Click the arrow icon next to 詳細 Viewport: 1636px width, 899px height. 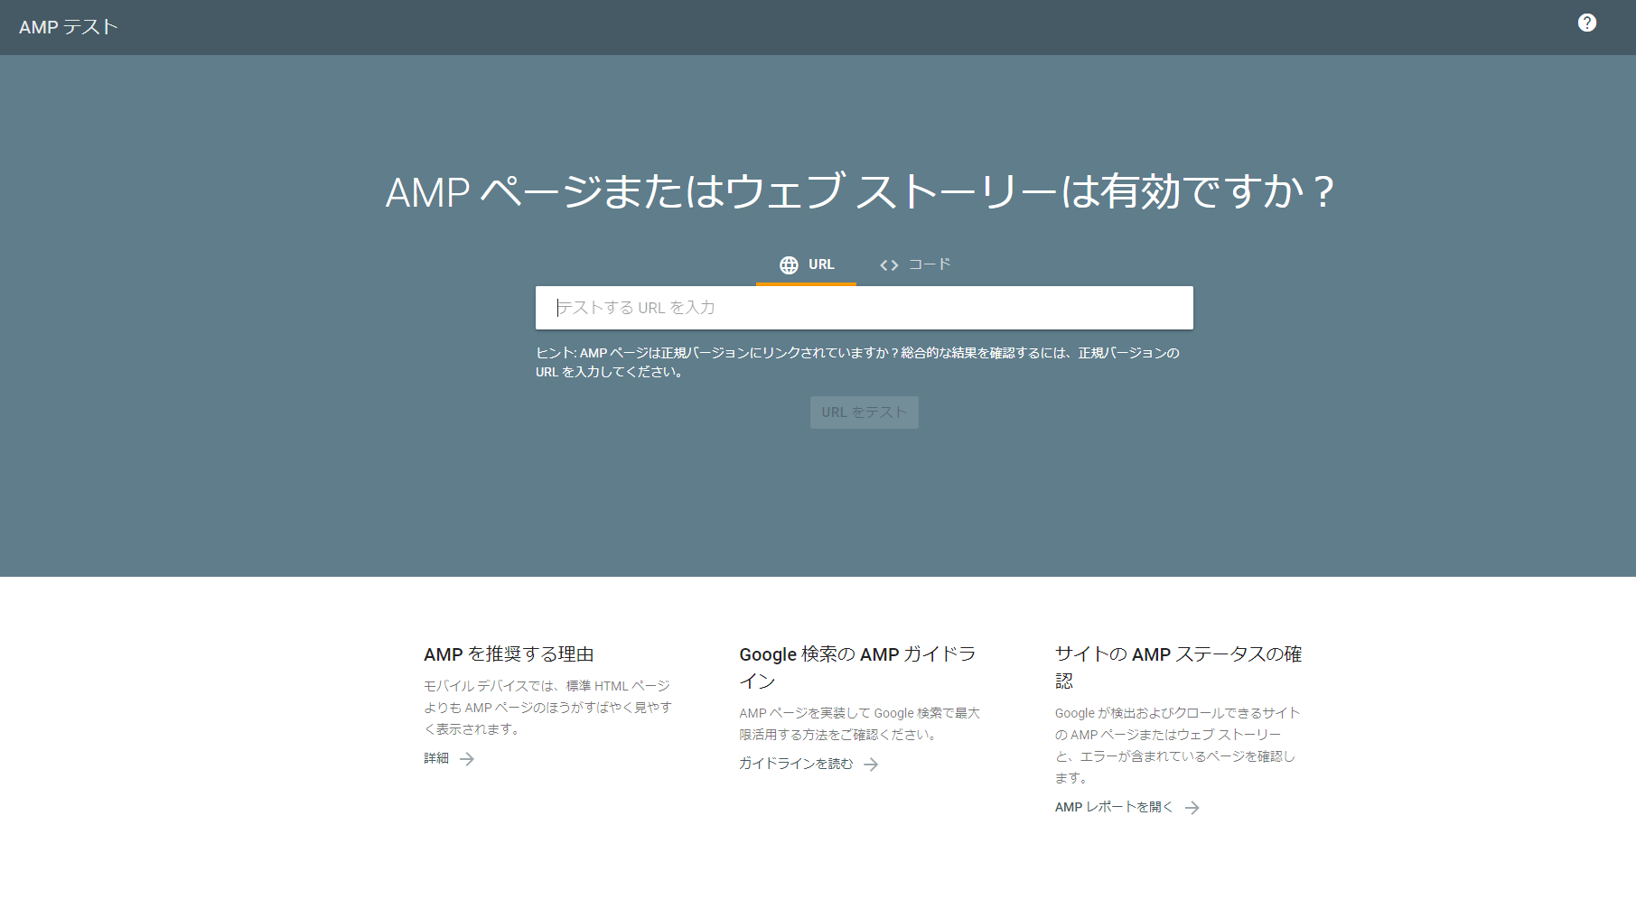(467, 759)
